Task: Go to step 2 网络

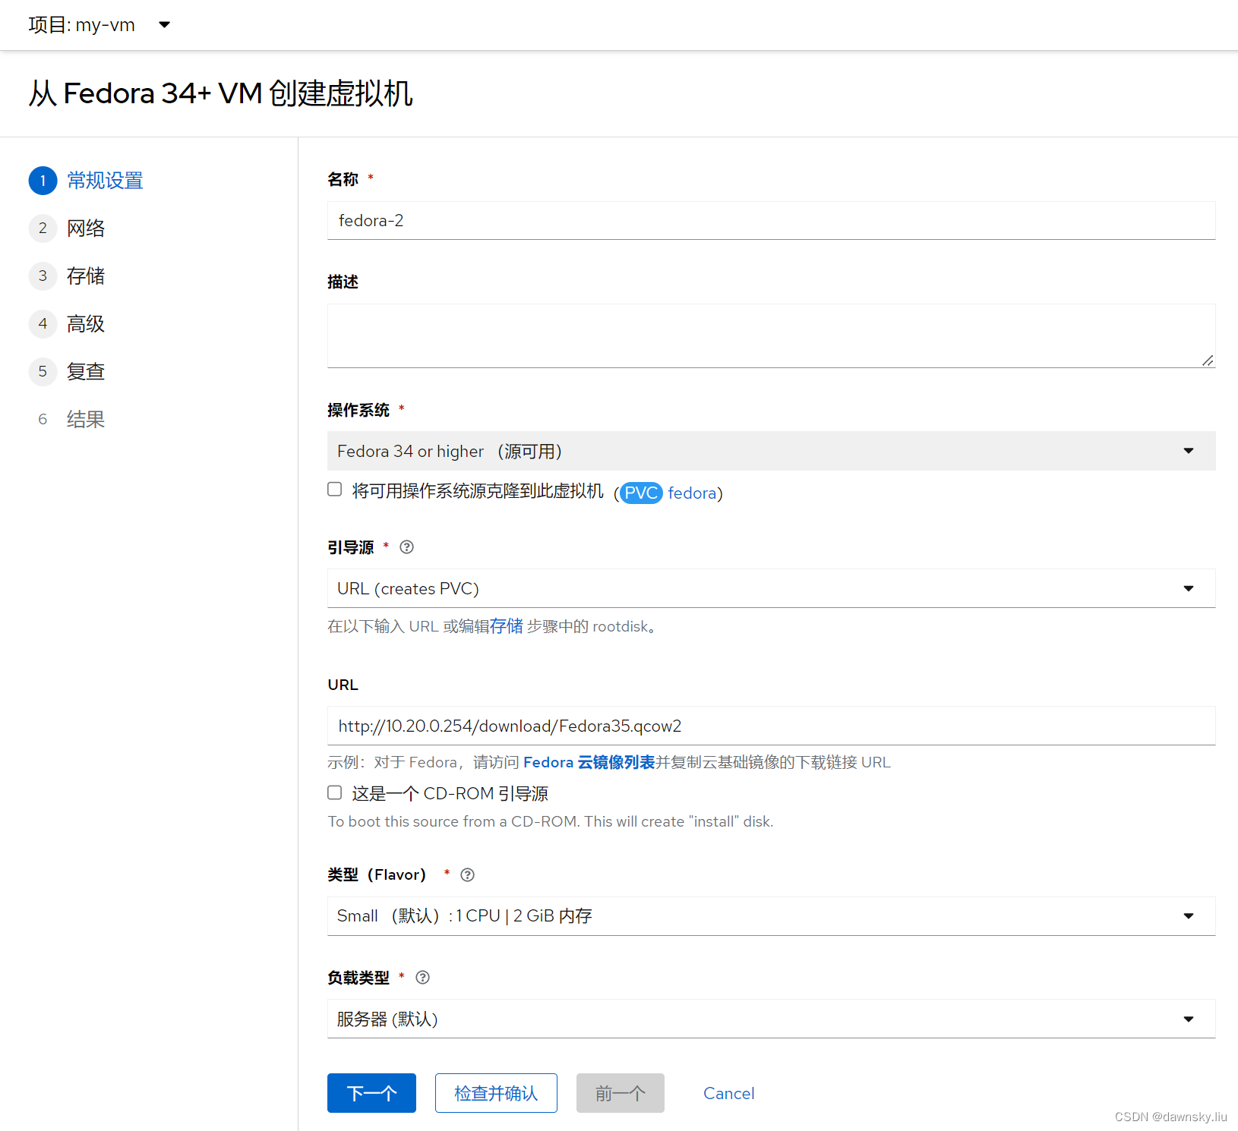Action: pyautogui.click(x=67, y=228)
